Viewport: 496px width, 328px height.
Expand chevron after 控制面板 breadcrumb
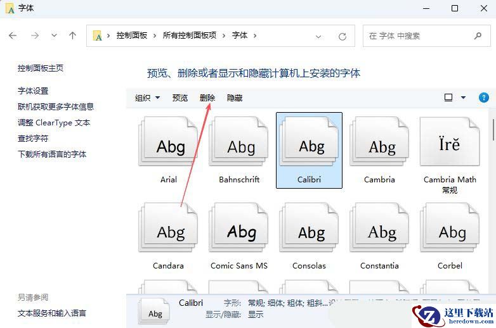(x=155, y=35)
